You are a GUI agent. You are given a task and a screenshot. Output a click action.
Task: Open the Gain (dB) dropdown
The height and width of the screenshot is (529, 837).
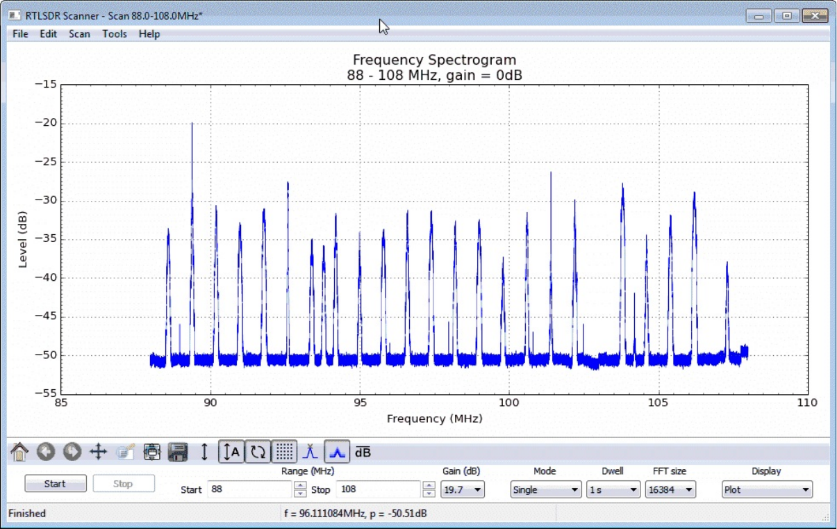(x=463, y=490)
